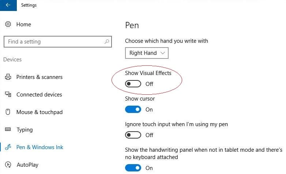Image resolution: width=286 pixels, height=174 pixels.
Task: Click the AutoPlay icon
Action: (8, 164)
